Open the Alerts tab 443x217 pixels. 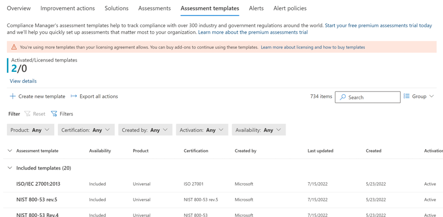pos(256,8)
